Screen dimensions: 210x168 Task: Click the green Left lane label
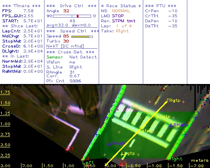coord(88,163)
